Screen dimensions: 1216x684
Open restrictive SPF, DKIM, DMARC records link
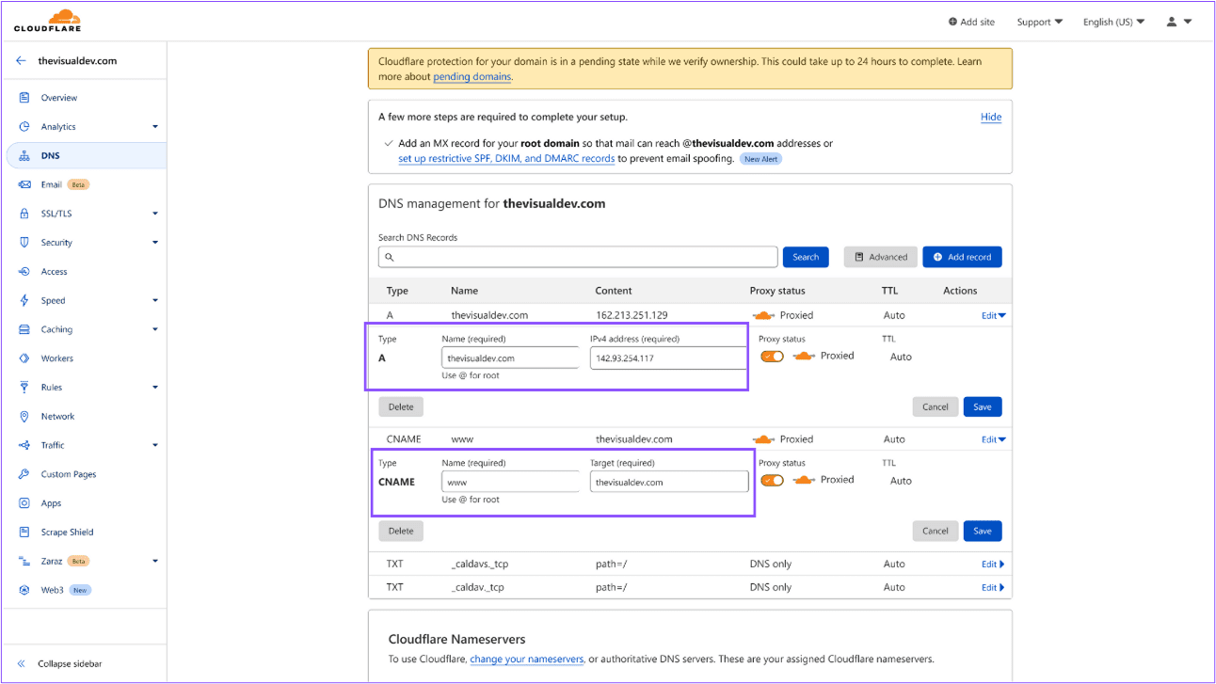click(x=506, y=159)
